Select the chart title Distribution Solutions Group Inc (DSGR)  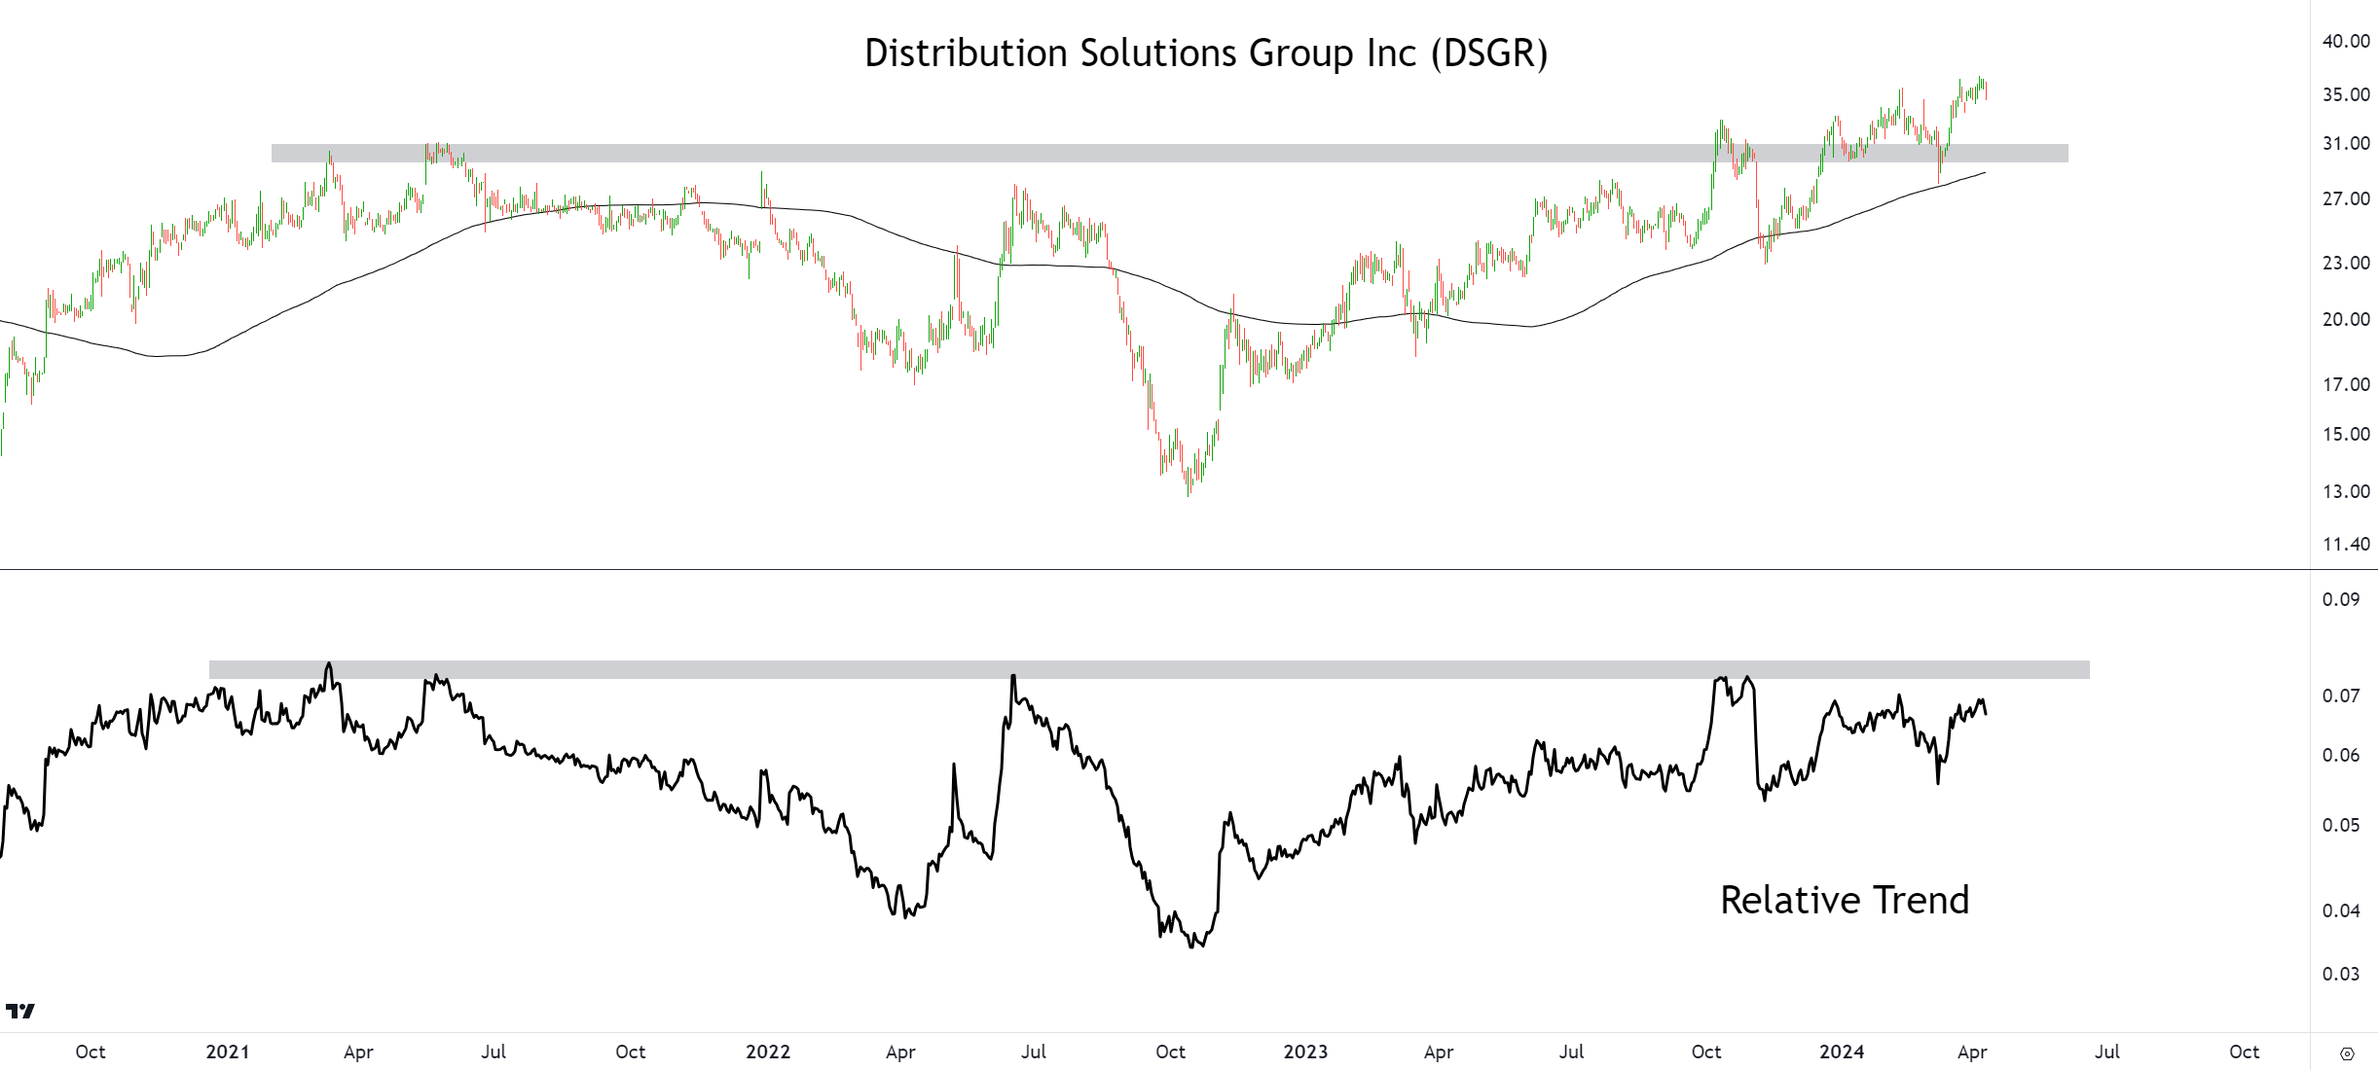tap(1206, 53)
